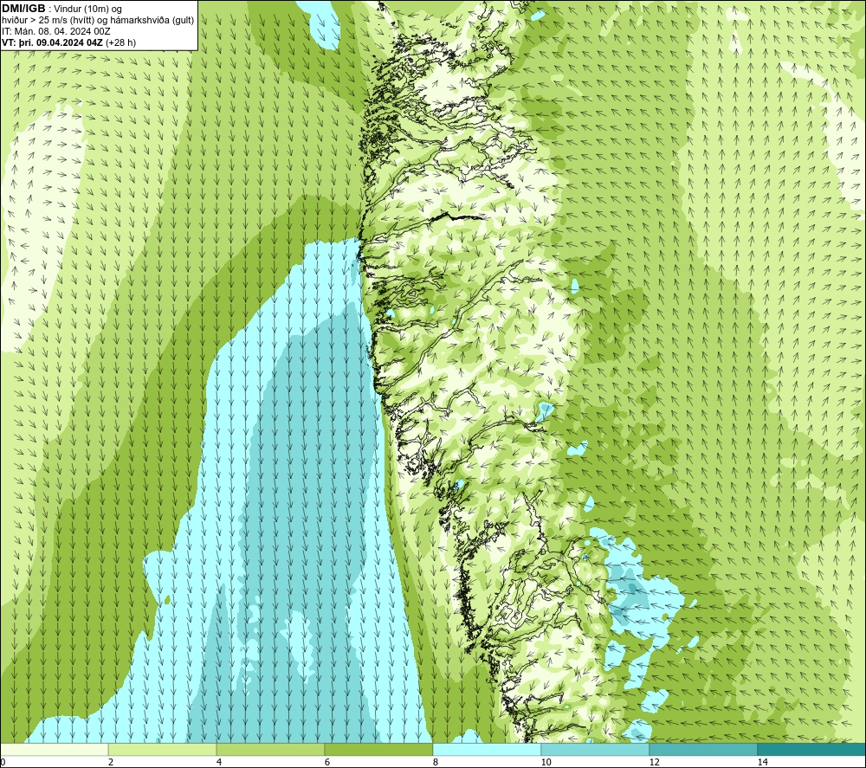Click the 10–12 m/s cyan legend swatch
Image resolution: width=866 pixels, height=768 pixels.
596,749
